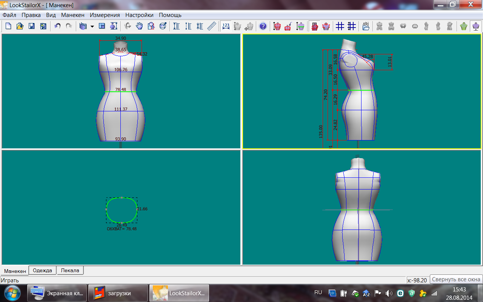This screenshot has height=302, width=483.
Task: Open the blue question mark help icon
Action: [x=263, y=26]
